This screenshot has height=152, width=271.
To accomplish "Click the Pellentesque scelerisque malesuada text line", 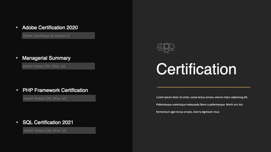I will pyautogui.click(x=200, y=105).
